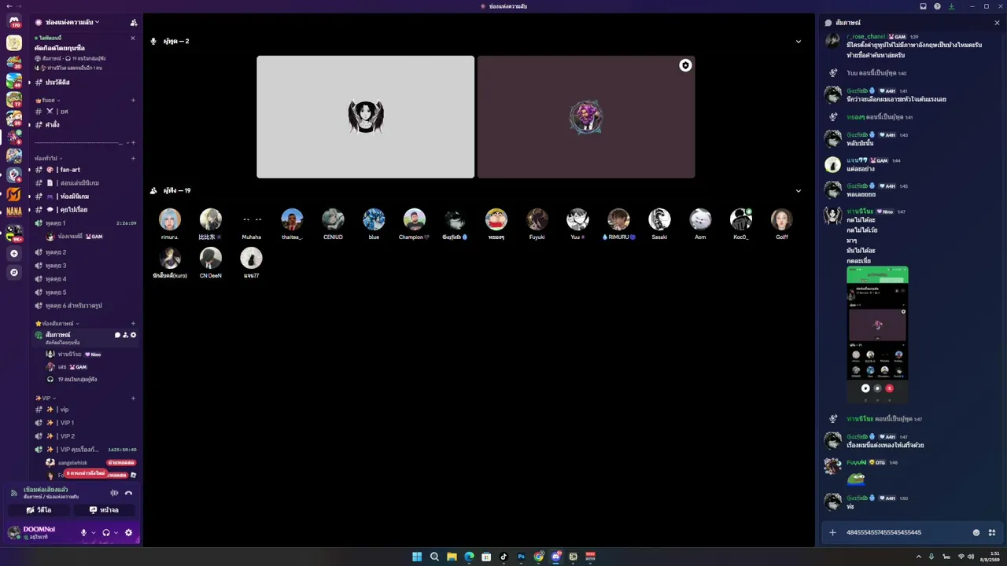Open microphone input options chevron
Screen dimensions: 1007x566
point(93,533)
